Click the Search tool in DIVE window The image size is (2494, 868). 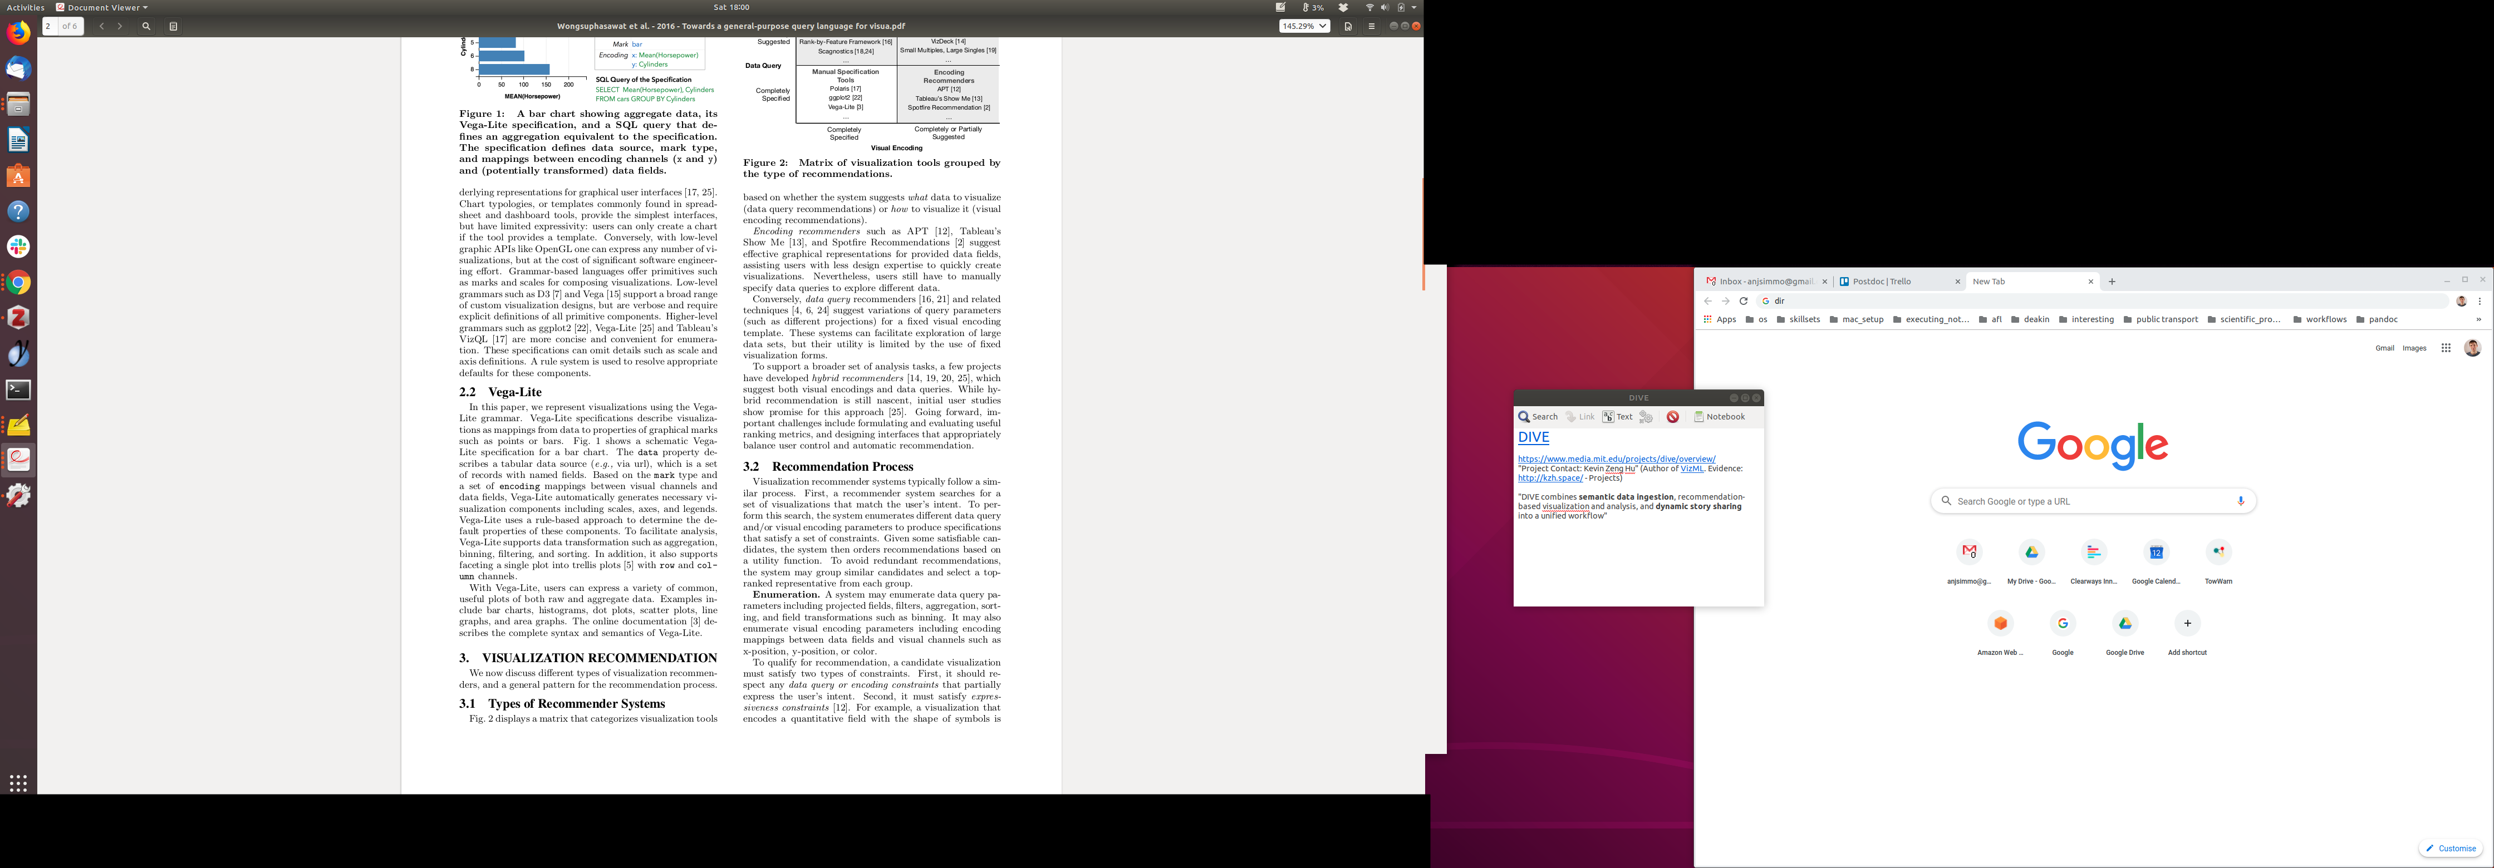point(1538,417)
